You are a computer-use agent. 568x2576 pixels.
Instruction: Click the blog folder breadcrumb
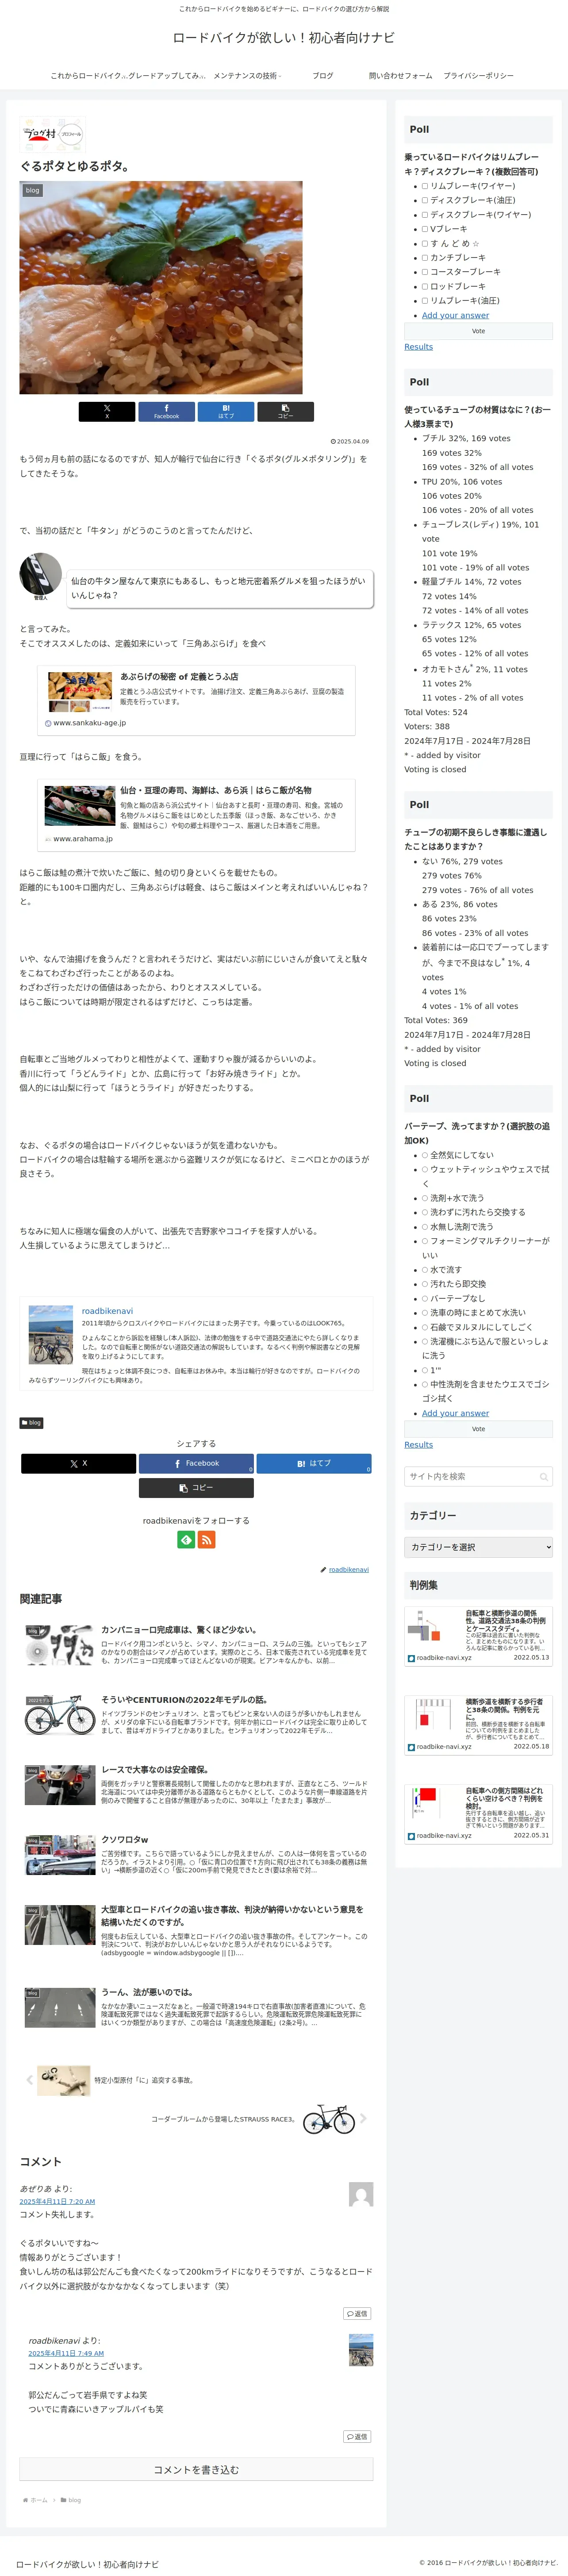point(71,2500)
